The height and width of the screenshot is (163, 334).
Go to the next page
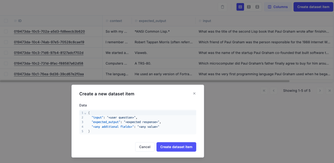(x=320, y=91)
